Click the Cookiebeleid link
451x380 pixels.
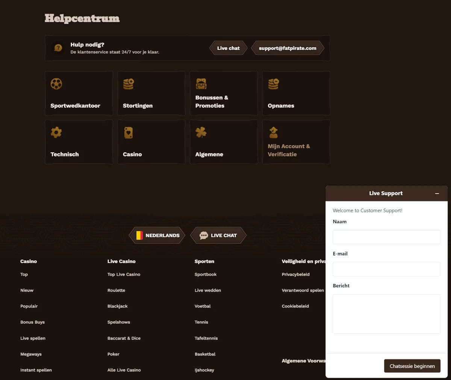[295, 306]
